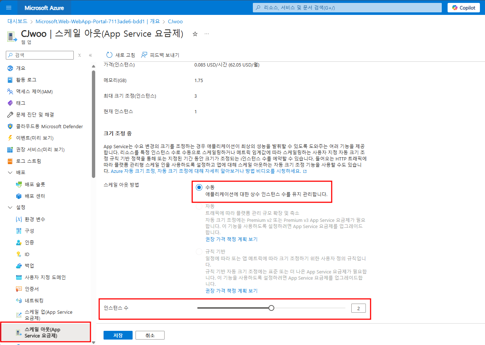The width and height of the screenshot is (485, 345).
Task: Click the 권장 서비스(미리 보기) grid icon
Action: (x=10, y=150)
